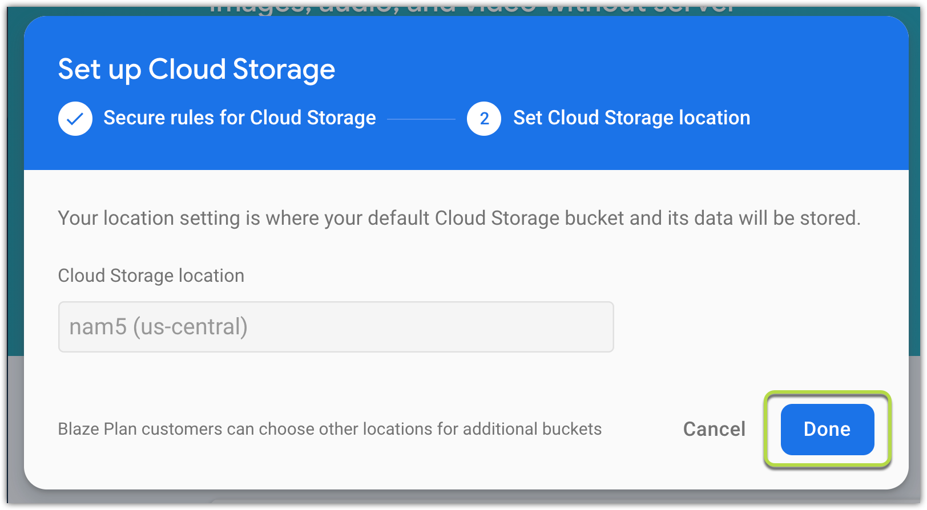Go to Secure rules for Cloud Storage step

[x=240, y=118]
